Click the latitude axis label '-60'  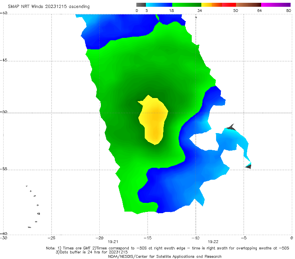pyautogui.click(x=4, y=233)
